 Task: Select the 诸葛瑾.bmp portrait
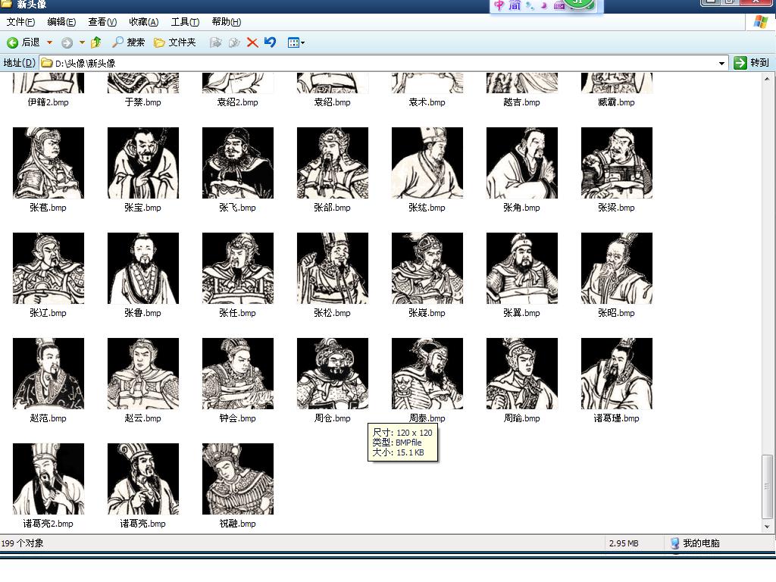coord(617,374)
